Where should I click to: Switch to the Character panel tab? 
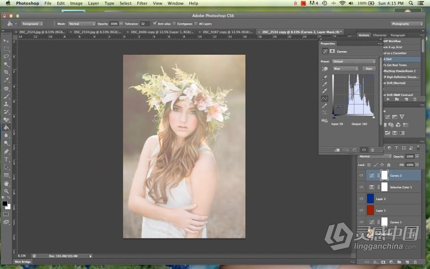click(380, 35)
